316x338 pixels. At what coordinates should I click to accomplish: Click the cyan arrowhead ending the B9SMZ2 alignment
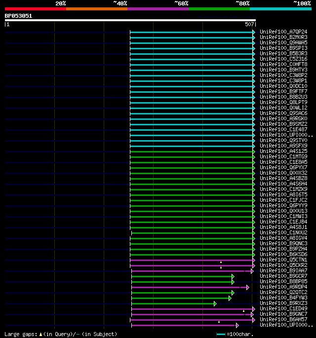click(x=254, y=124)
